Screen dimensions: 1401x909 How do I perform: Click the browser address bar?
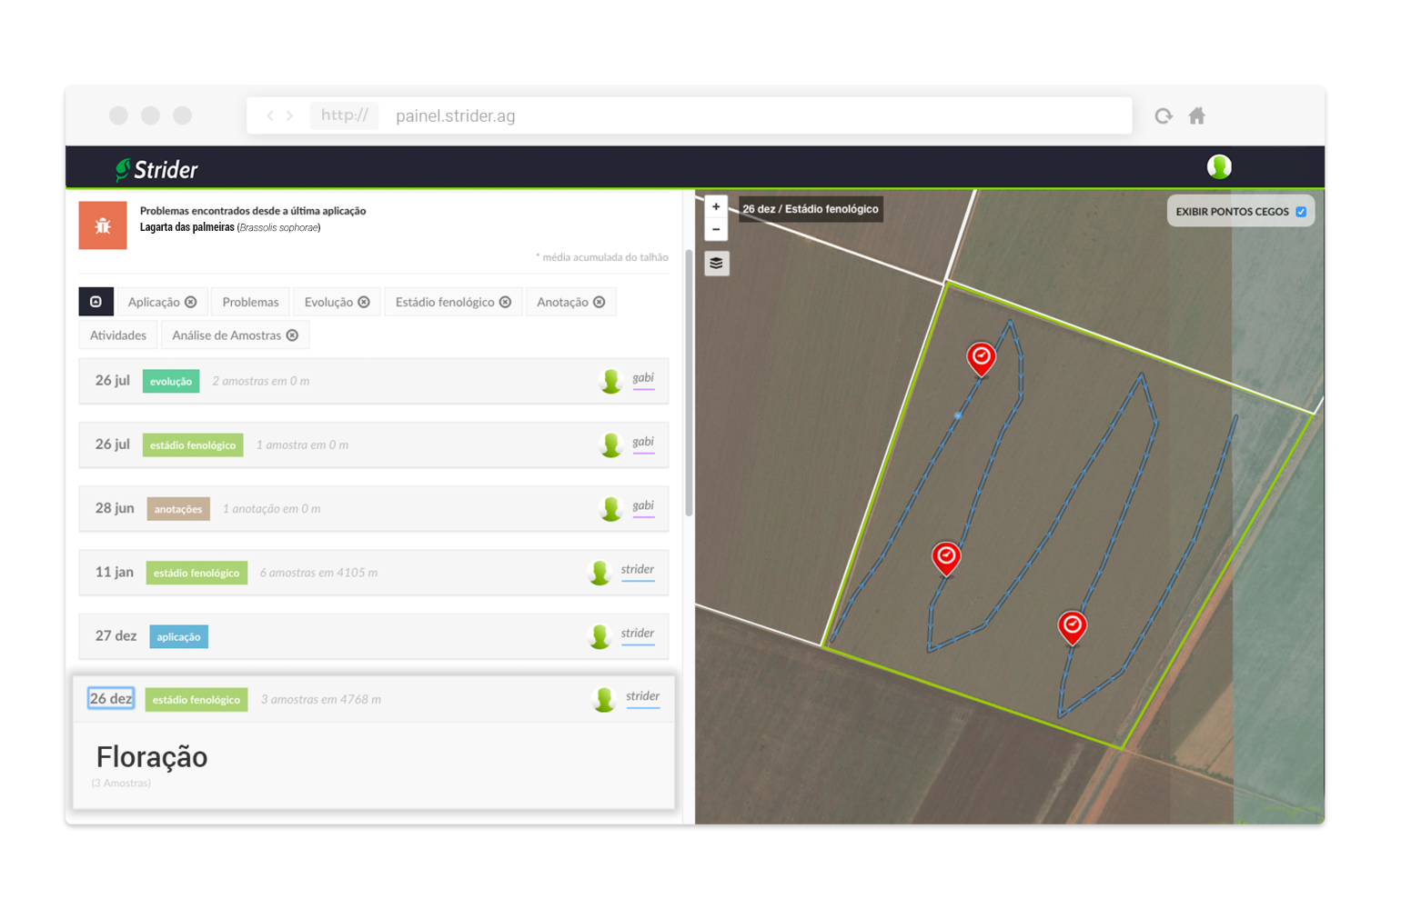coord(690,115)
